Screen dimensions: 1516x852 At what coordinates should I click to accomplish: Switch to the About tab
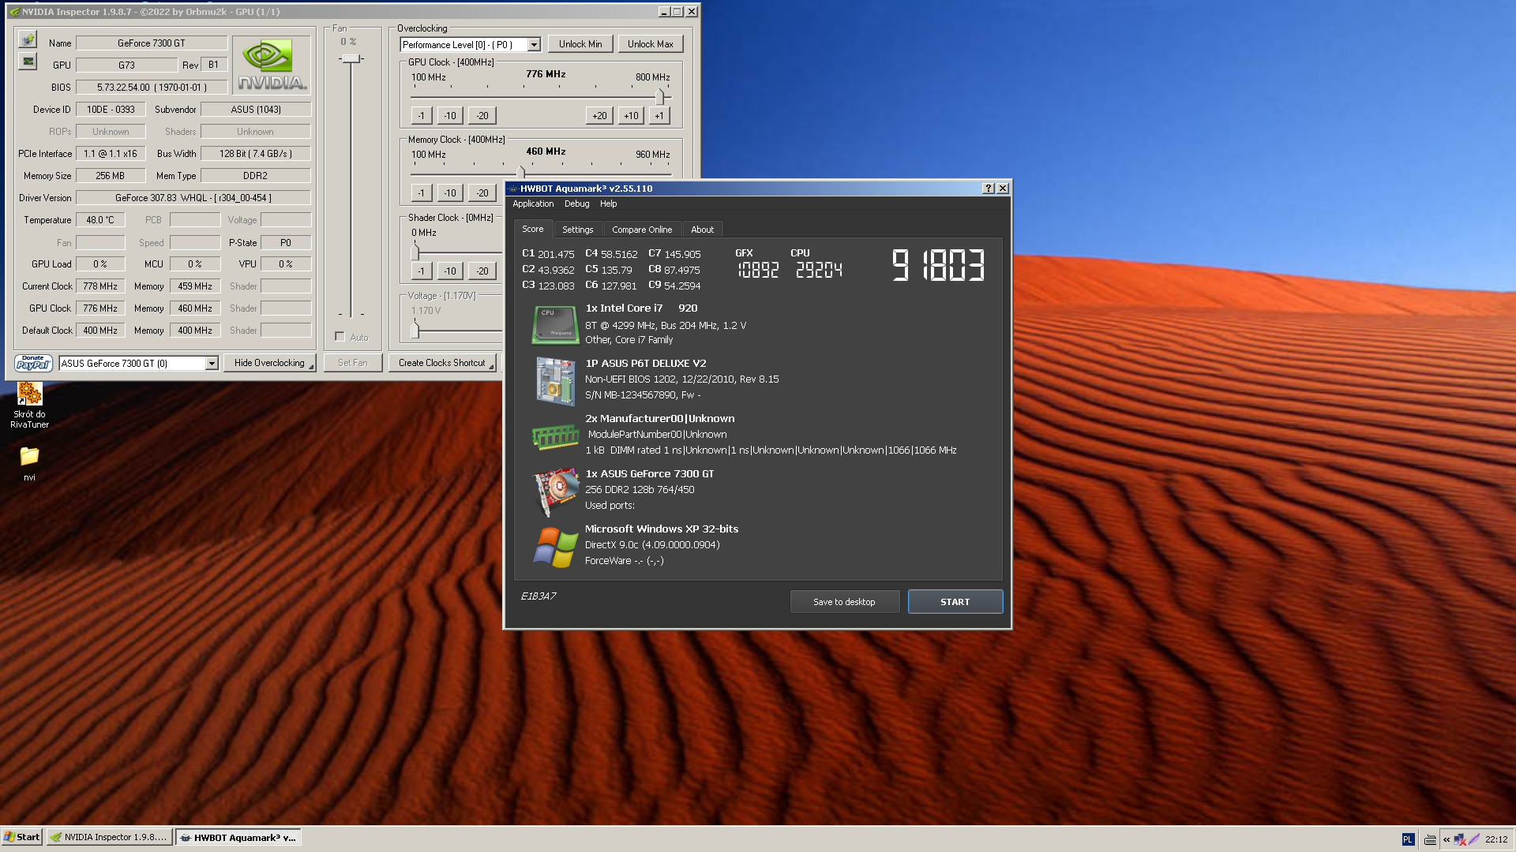[x=702, y=230]
